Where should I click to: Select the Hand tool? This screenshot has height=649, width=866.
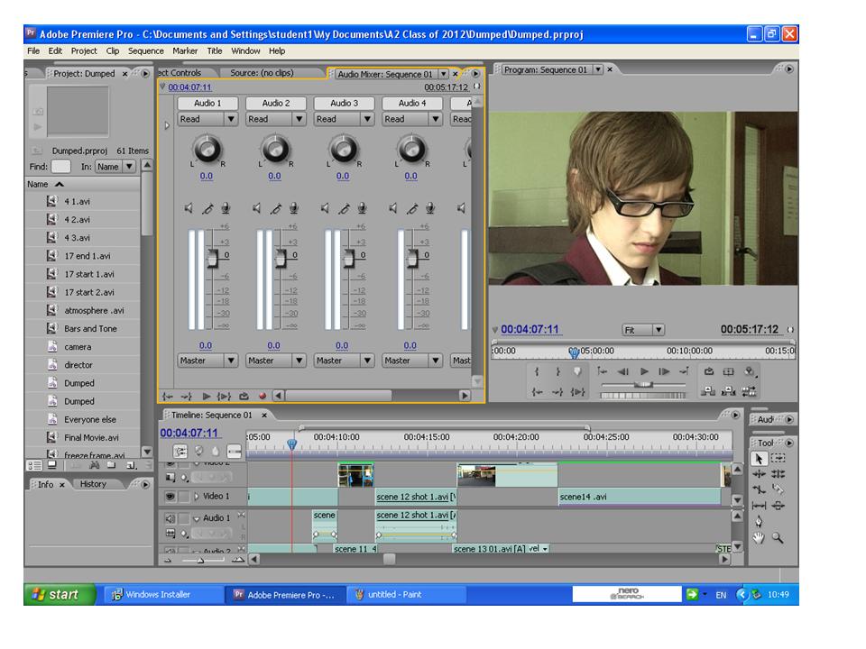(759, 538)
